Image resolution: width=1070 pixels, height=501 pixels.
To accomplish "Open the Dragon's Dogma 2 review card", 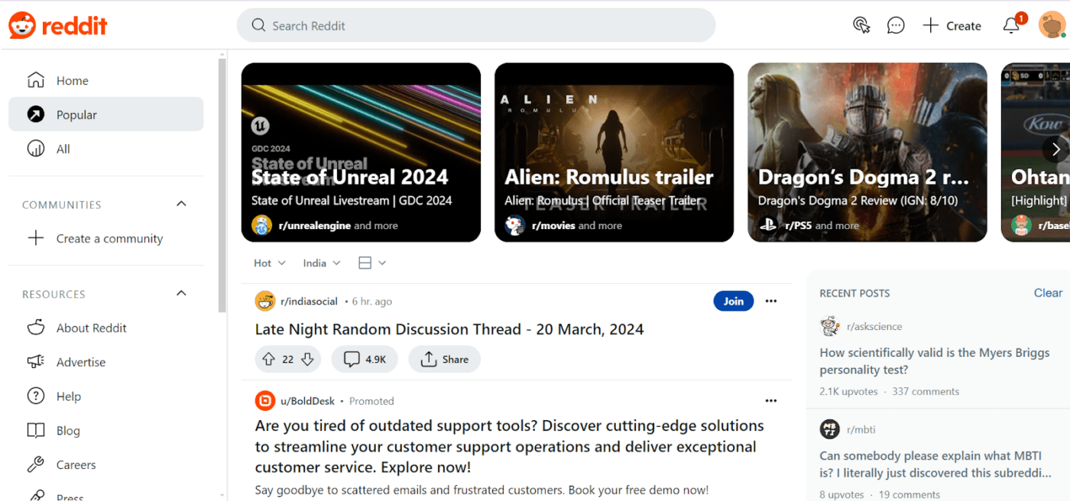I will tap(867, 152).
